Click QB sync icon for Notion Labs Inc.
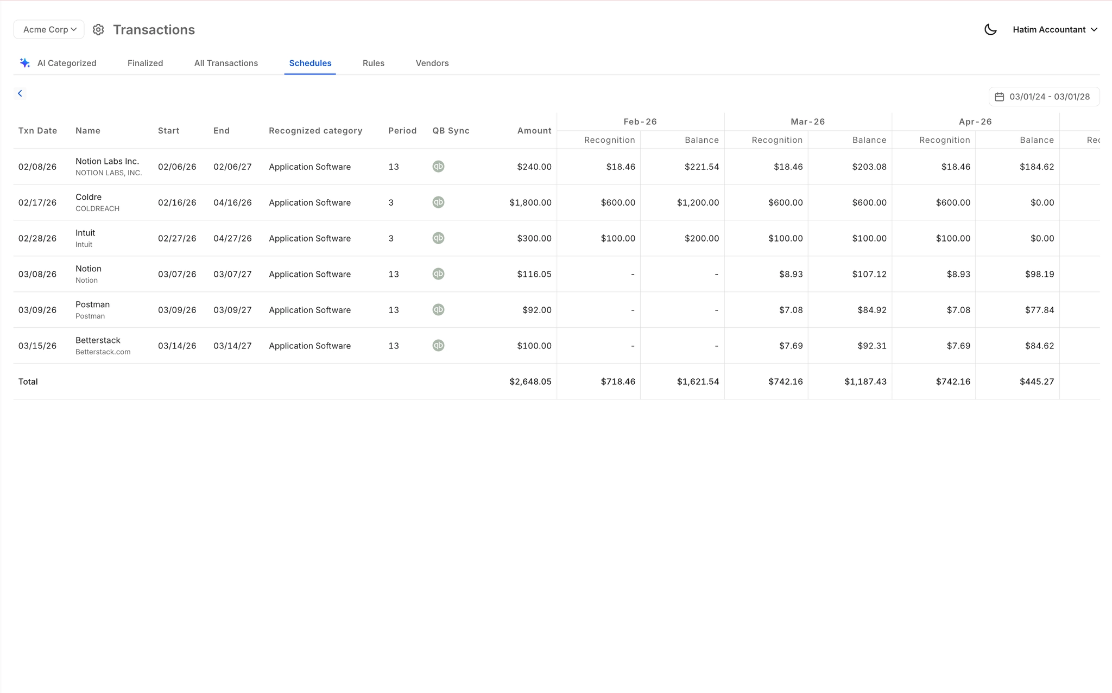Image resolution: width=1112 pixels, height=693 pixels. tap(438, 167)
